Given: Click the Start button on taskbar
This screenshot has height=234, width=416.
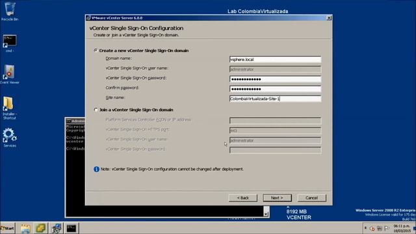Looking at the screenshot, I should pyautogui.click(x=7, y=228).
